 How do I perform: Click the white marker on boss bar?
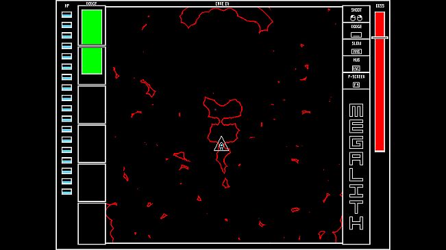380,38
